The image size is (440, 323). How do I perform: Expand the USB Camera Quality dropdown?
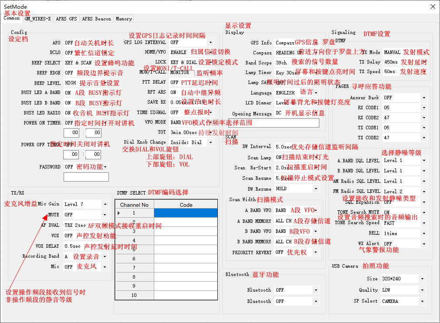[422, 290]
